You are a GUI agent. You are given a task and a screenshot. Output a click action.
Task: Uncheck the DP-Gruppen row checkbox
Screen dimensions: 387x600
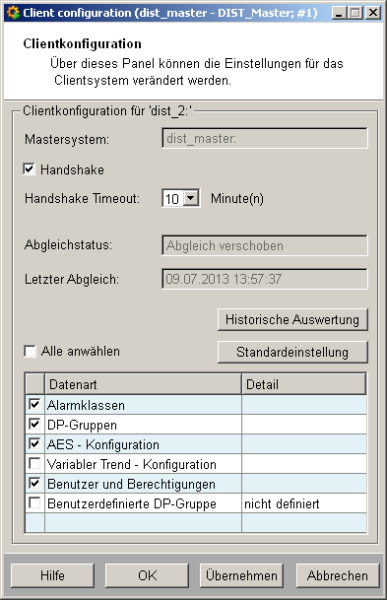click(34, 424)
